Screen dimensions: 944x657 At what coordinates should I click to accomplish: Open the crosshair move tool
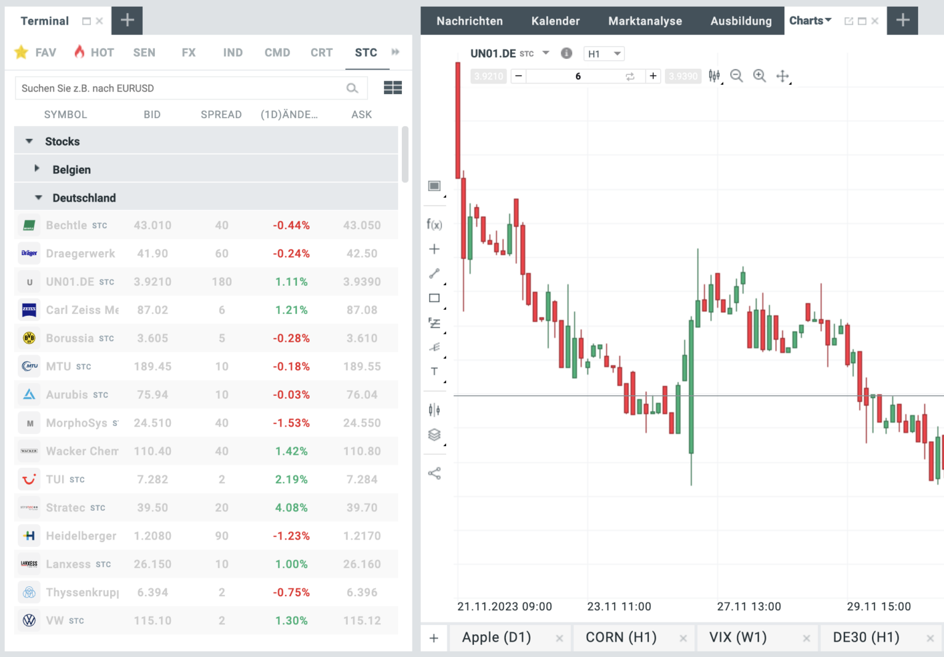[x=782, y=76]
